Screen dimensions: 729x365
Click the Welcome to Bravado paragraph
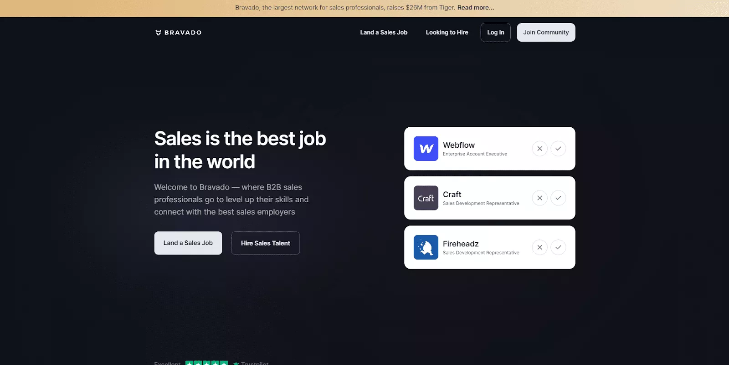[x=231, y=200]
